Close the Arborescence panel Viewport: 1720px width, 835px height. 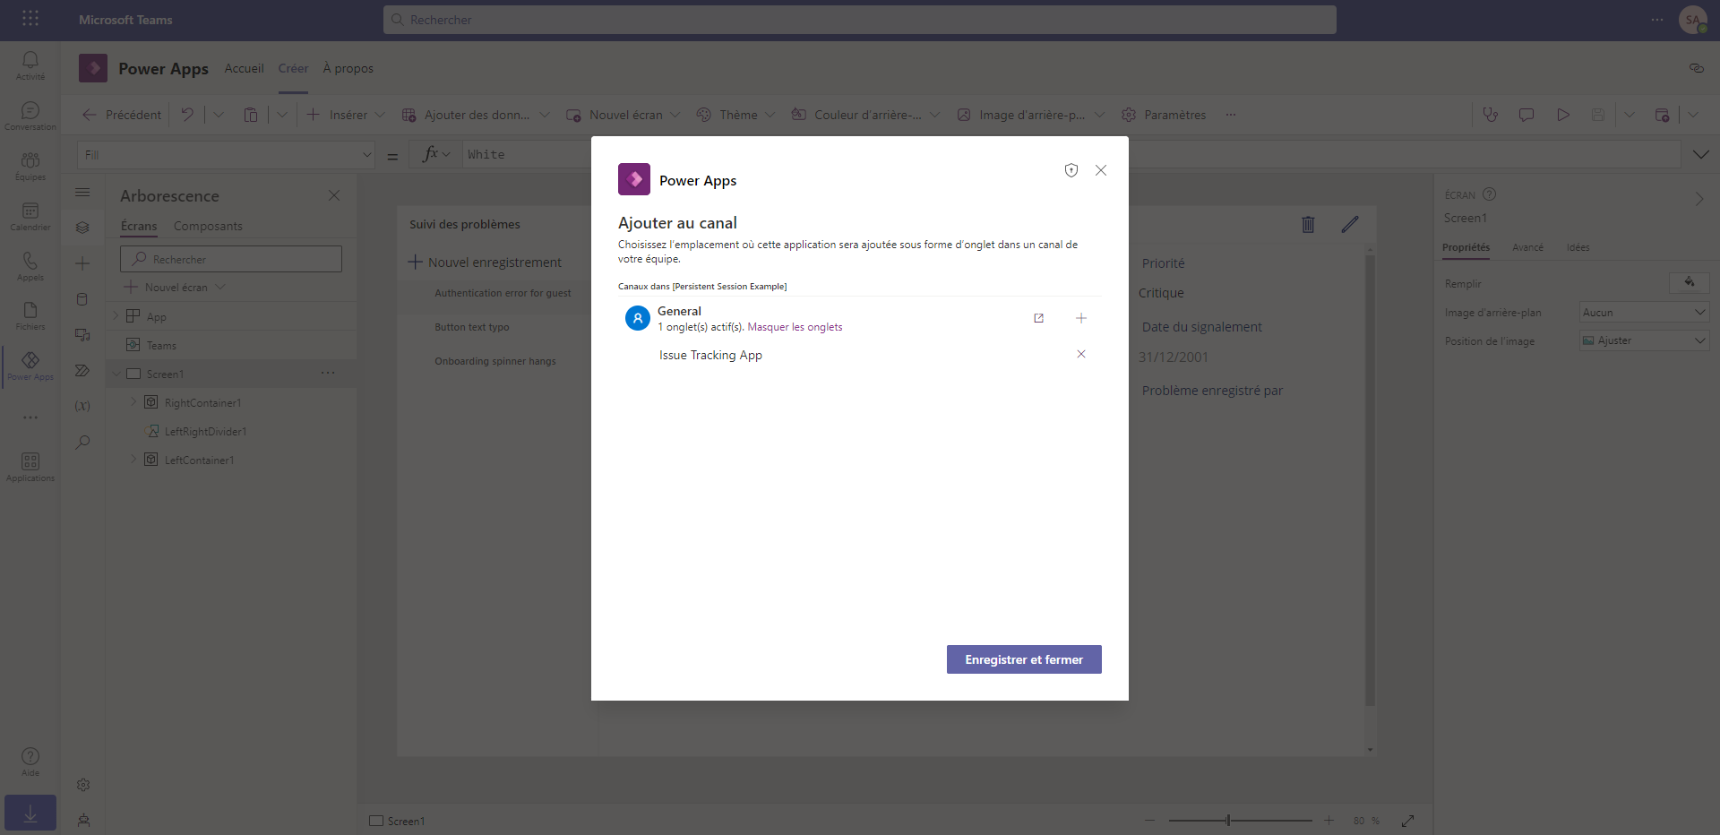tap(334, 195)
